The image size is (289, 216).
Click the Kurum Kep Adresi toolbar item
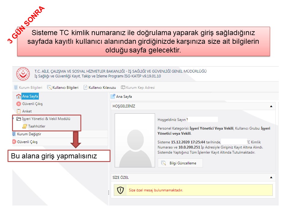[x=138, y=88]
